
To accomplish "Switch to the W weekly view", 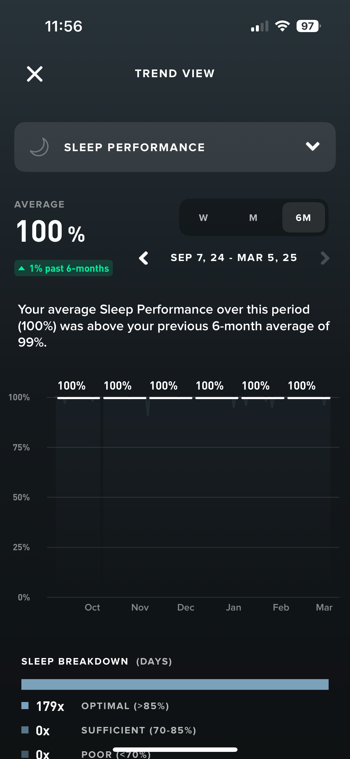I will coord(203,218).
